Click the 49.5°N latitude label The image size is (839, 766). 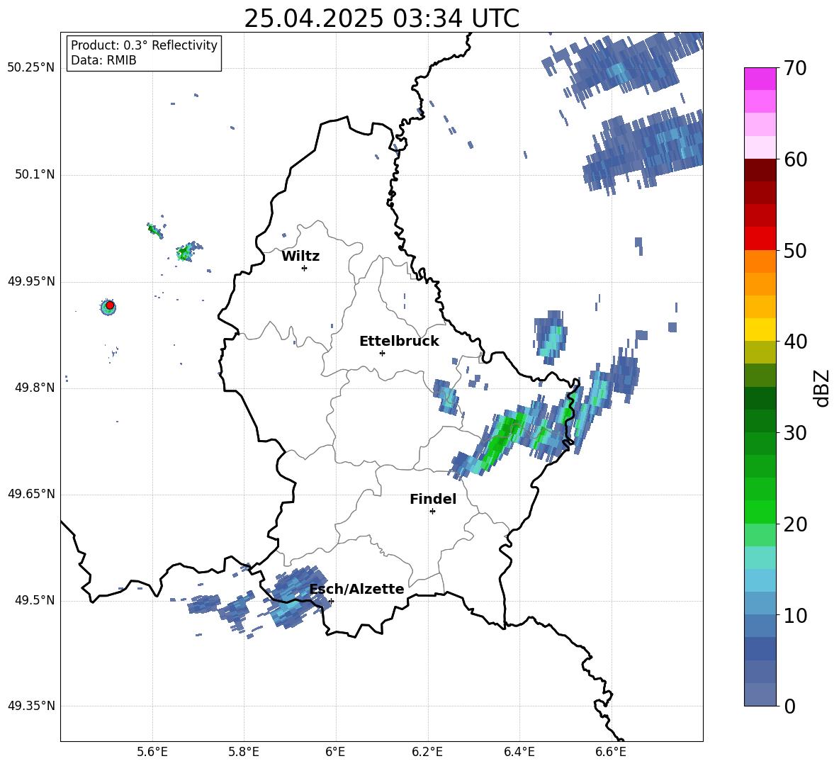34,600
